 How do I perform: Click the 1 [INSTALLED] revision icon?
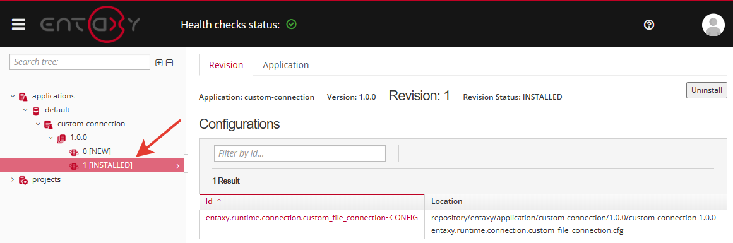pyautogui.click(x=73, y=165)
